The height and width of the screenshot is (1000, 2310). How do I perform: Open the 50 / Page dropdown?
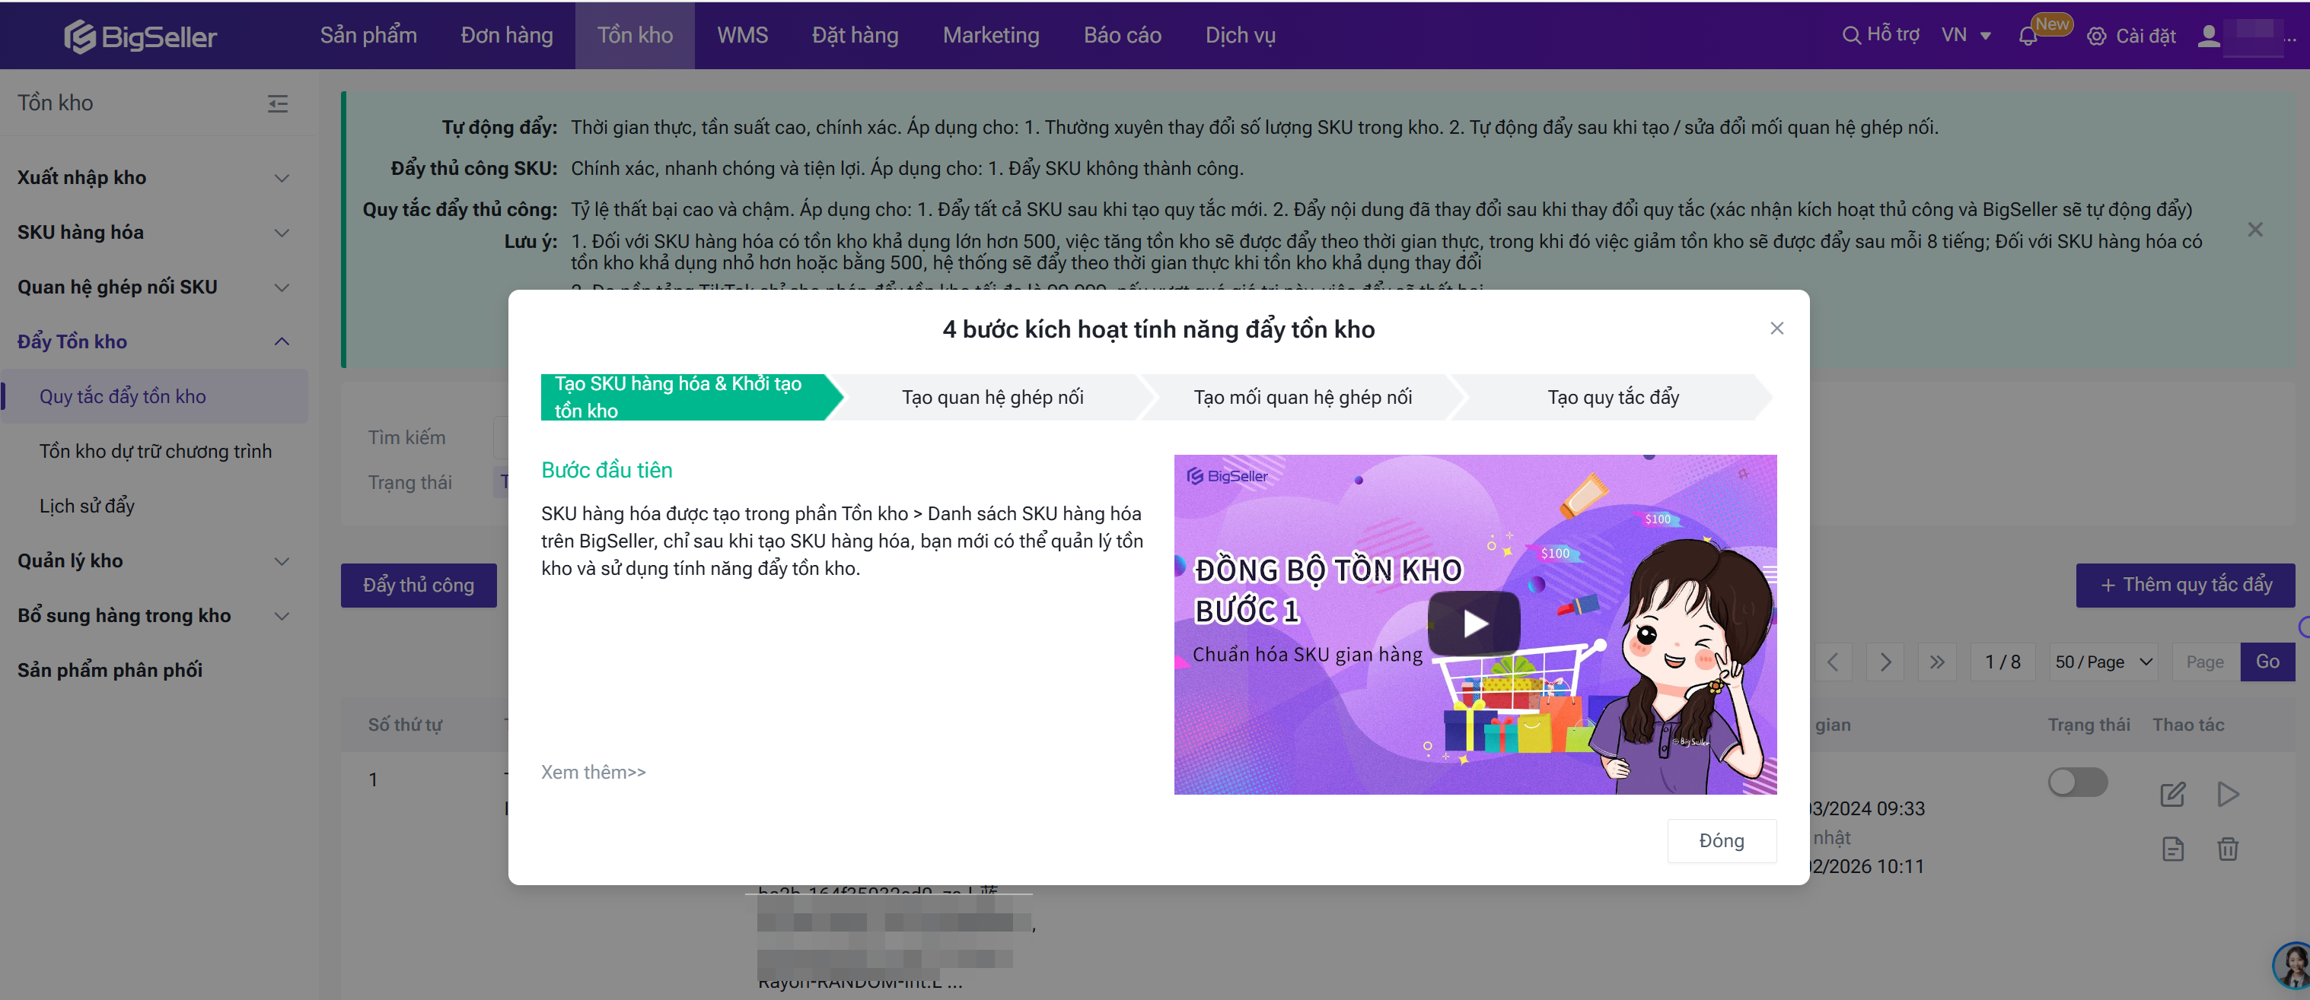(2103, 662)
